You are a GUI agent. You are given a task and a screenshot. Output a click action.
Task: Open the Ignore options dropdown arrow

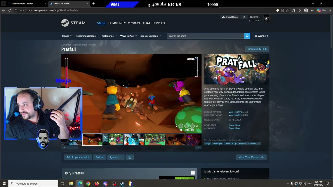123,157
